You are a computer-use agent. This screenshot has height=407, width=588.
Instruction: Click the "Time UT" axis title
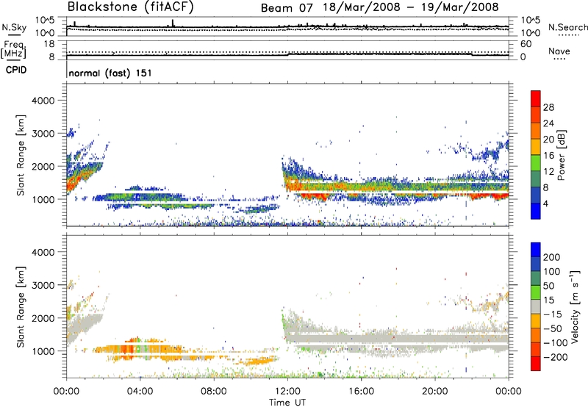(287, 403)
